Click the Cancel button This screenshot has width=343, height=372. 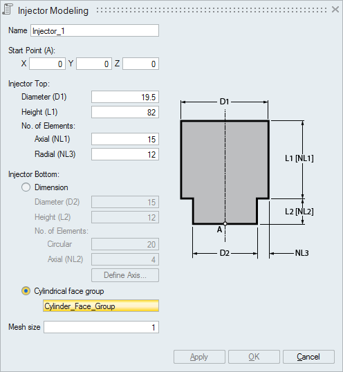click(x=308, y=357)
